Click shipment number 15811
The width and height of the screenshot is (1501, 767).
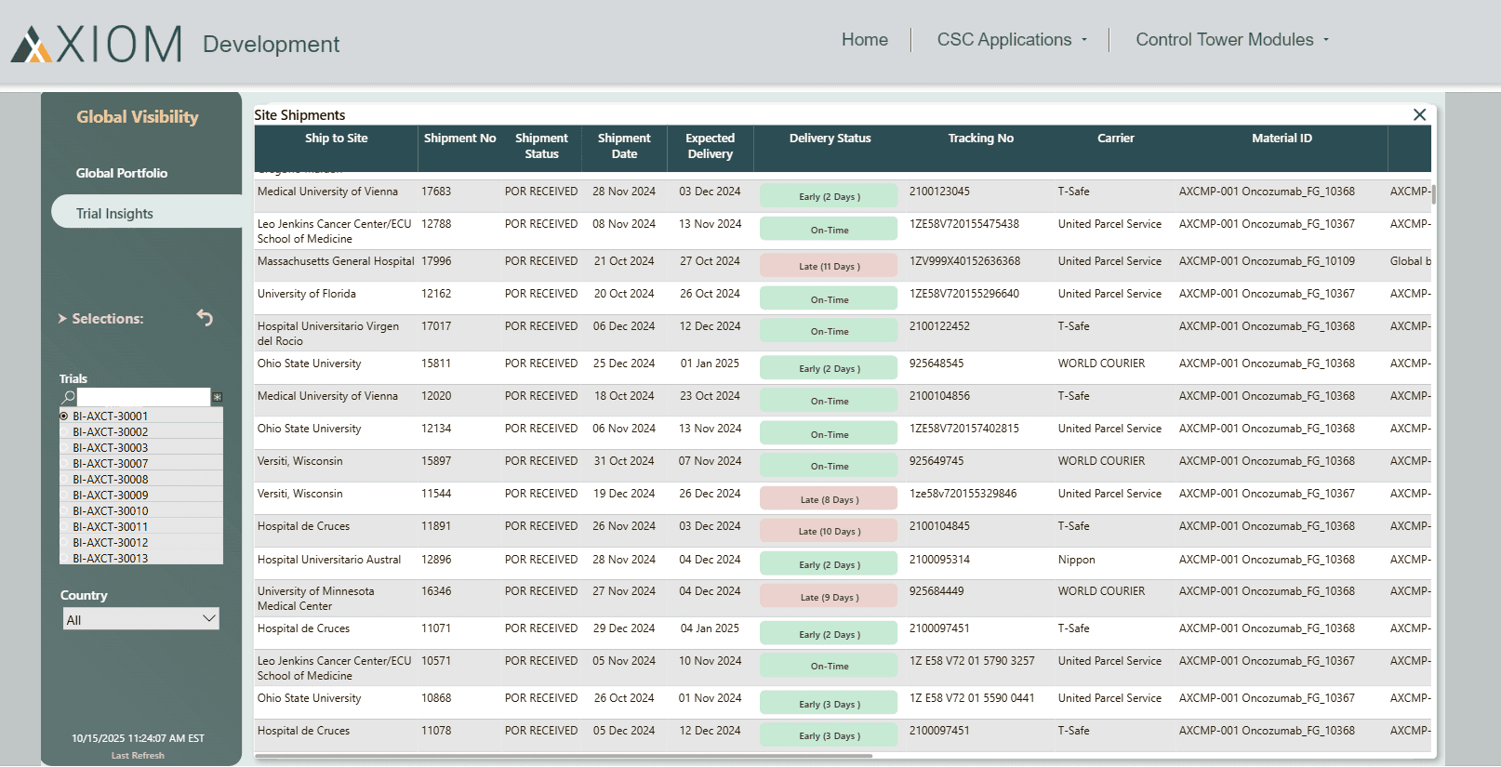[x=436, y=364]
